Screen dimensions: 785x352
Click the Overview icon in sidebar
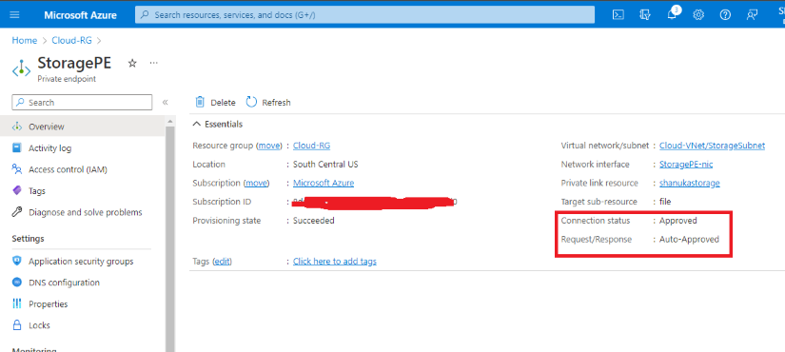(x=17, y=127)
